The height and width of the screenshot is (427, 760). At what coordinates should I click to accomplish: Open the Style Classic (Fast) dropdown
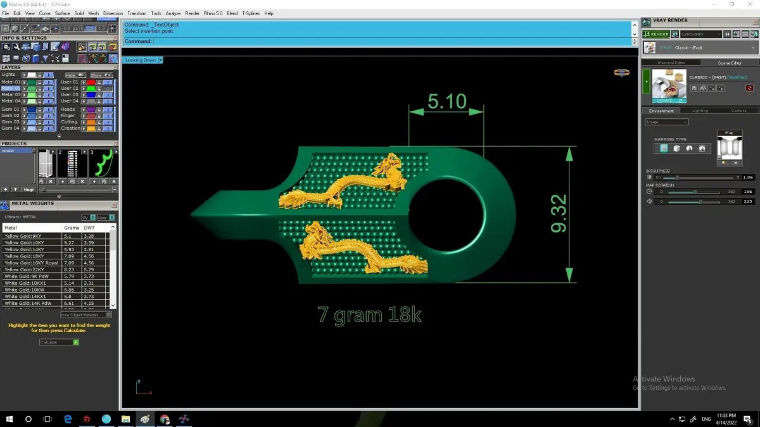[700, 47]
